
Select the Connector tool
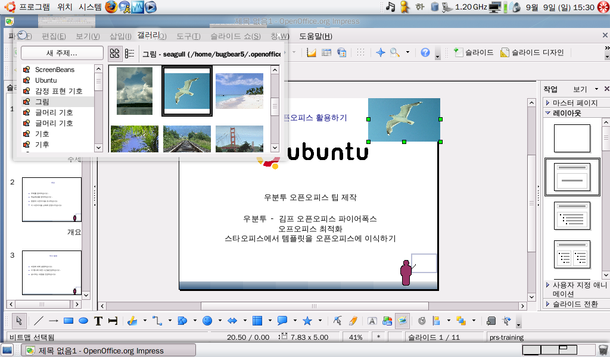pyautogui.click(x=157, y=321)
